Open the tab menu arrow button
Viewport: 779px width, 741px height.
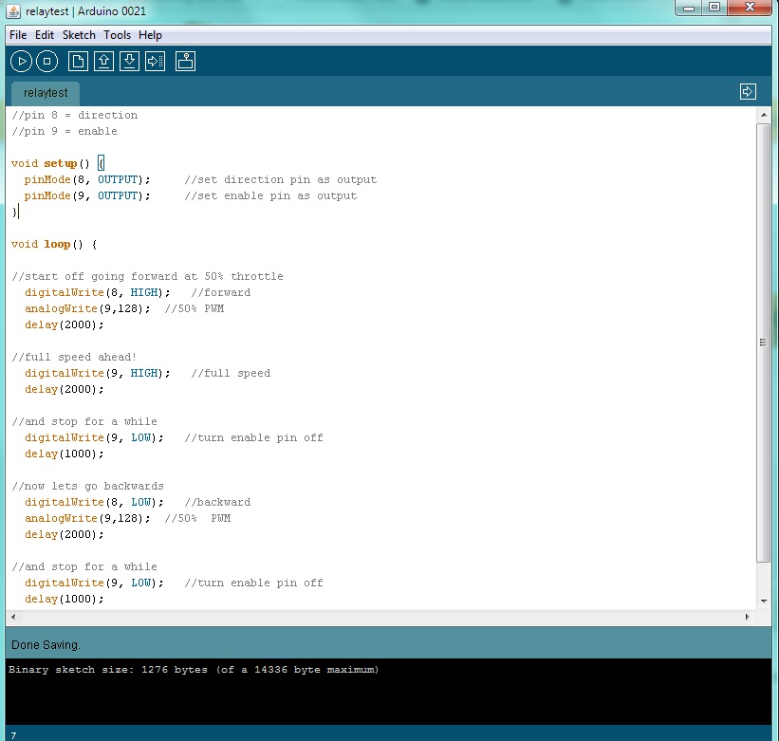click(748, 92)
